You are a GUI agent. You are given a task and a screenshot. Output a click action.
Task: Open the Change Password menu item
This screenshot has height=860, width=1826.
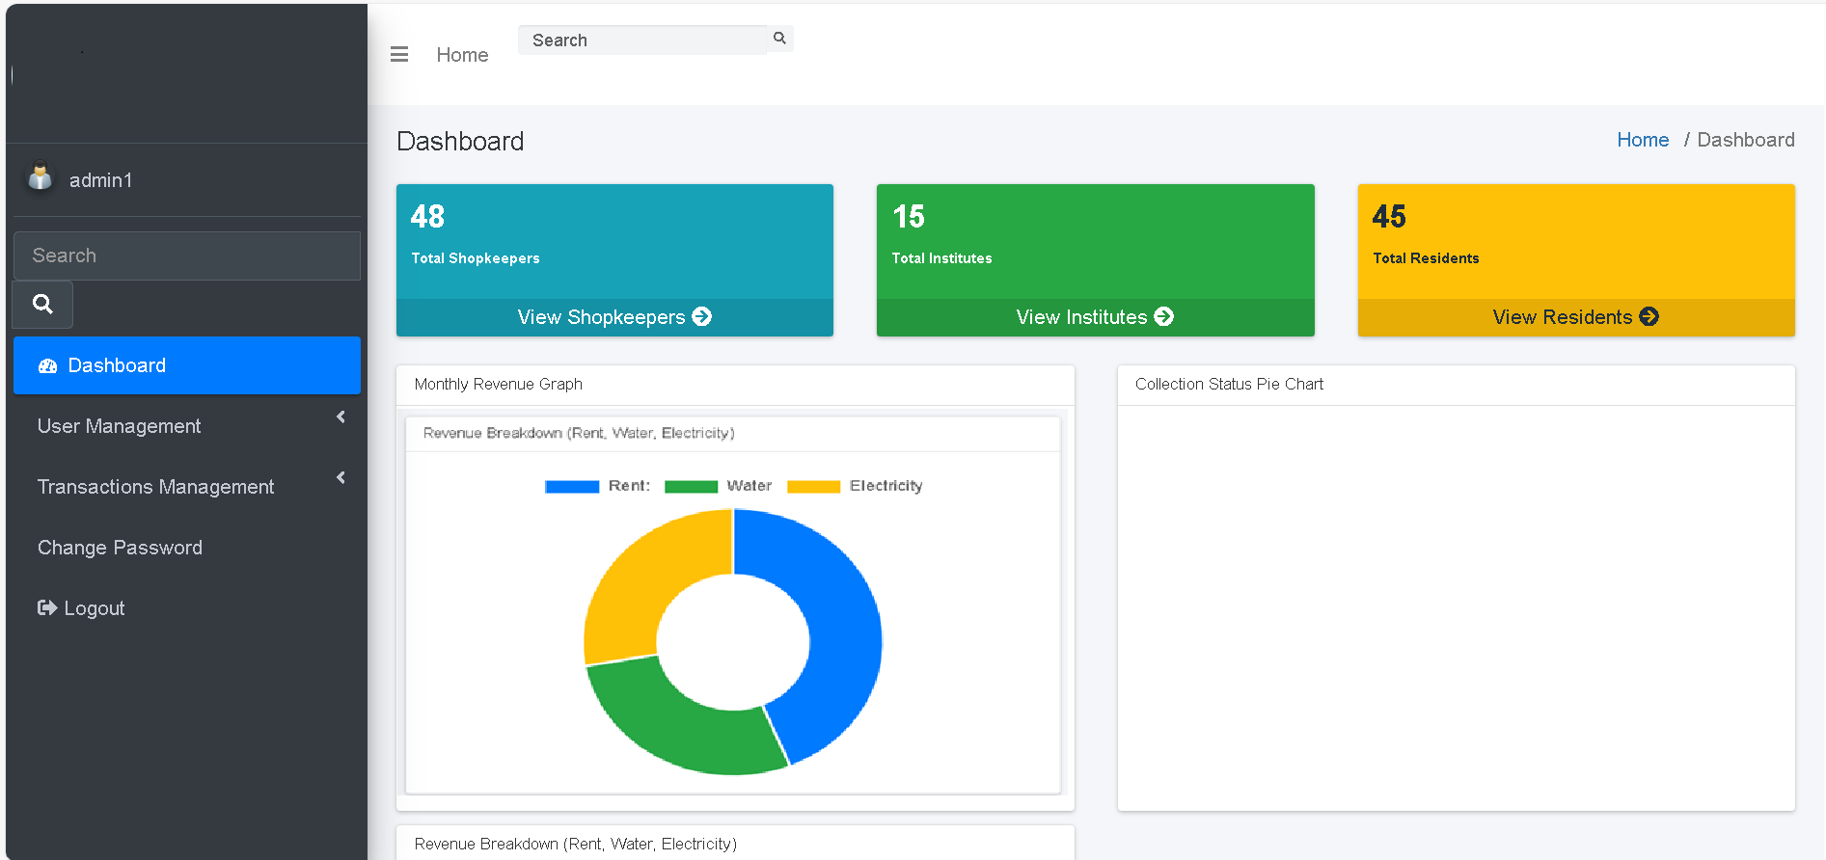(120, 548)
